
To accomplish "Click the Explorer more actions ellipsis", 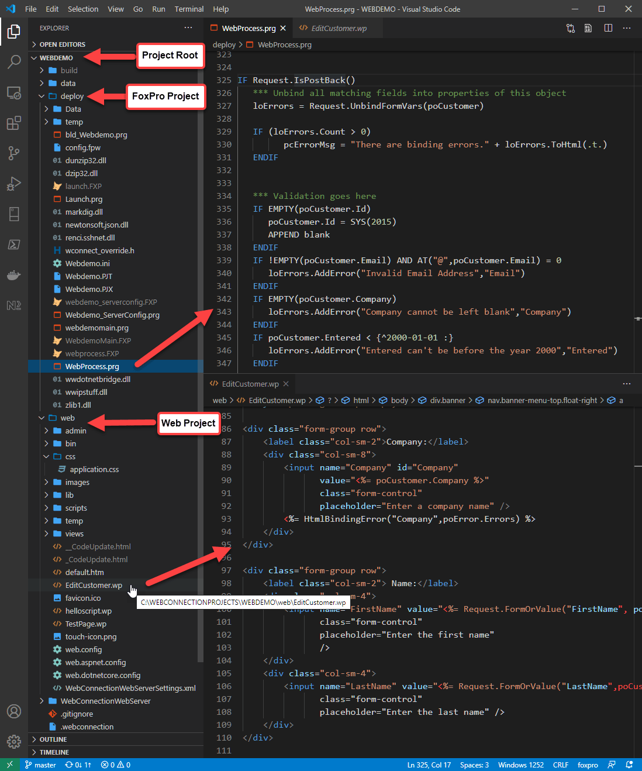I will 188,27.
